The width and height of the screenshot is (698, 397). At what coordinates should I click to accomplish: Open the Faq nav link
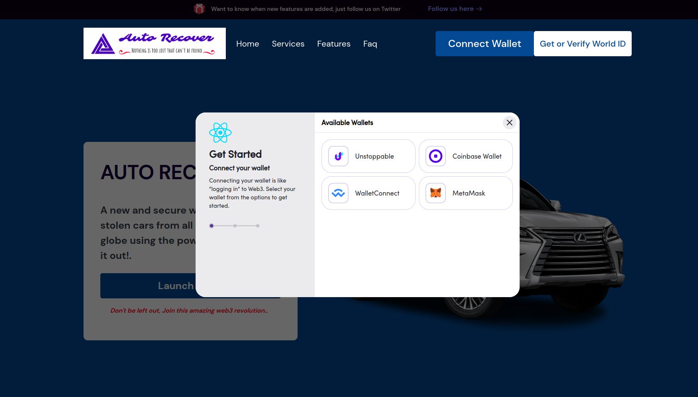pyautogui.click(x=370, y=44)
